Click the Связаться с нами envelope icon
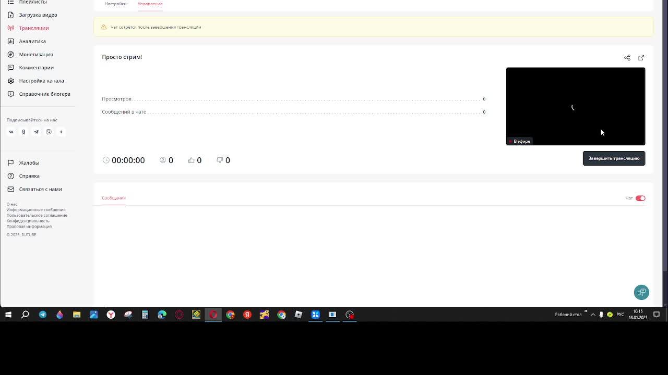The height and width of the screenshot is (375, 668). coord(10,189)
